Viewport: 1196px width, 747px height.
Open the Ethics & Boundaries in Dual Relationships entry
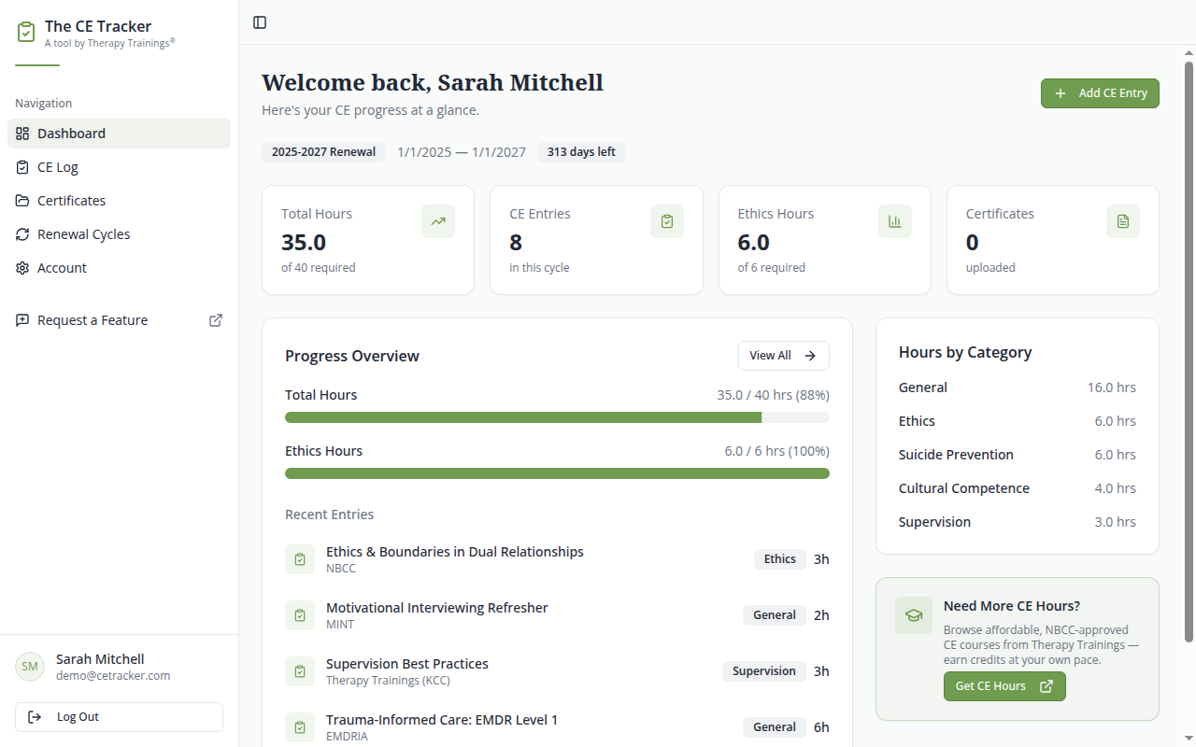point(557,559)
